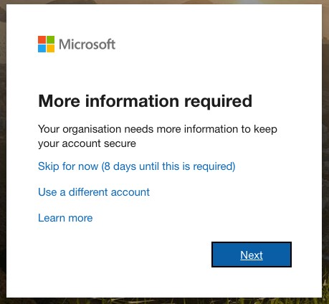Click the blue square of the Microsoft logo

[x=42, y=48]
